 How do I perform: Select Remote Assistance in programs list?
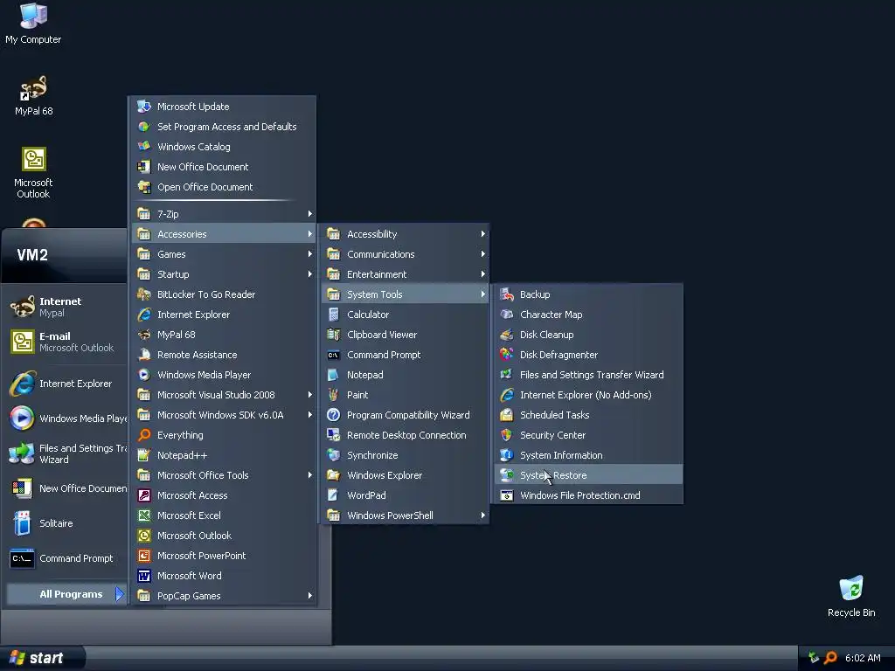tap(224, 355)
